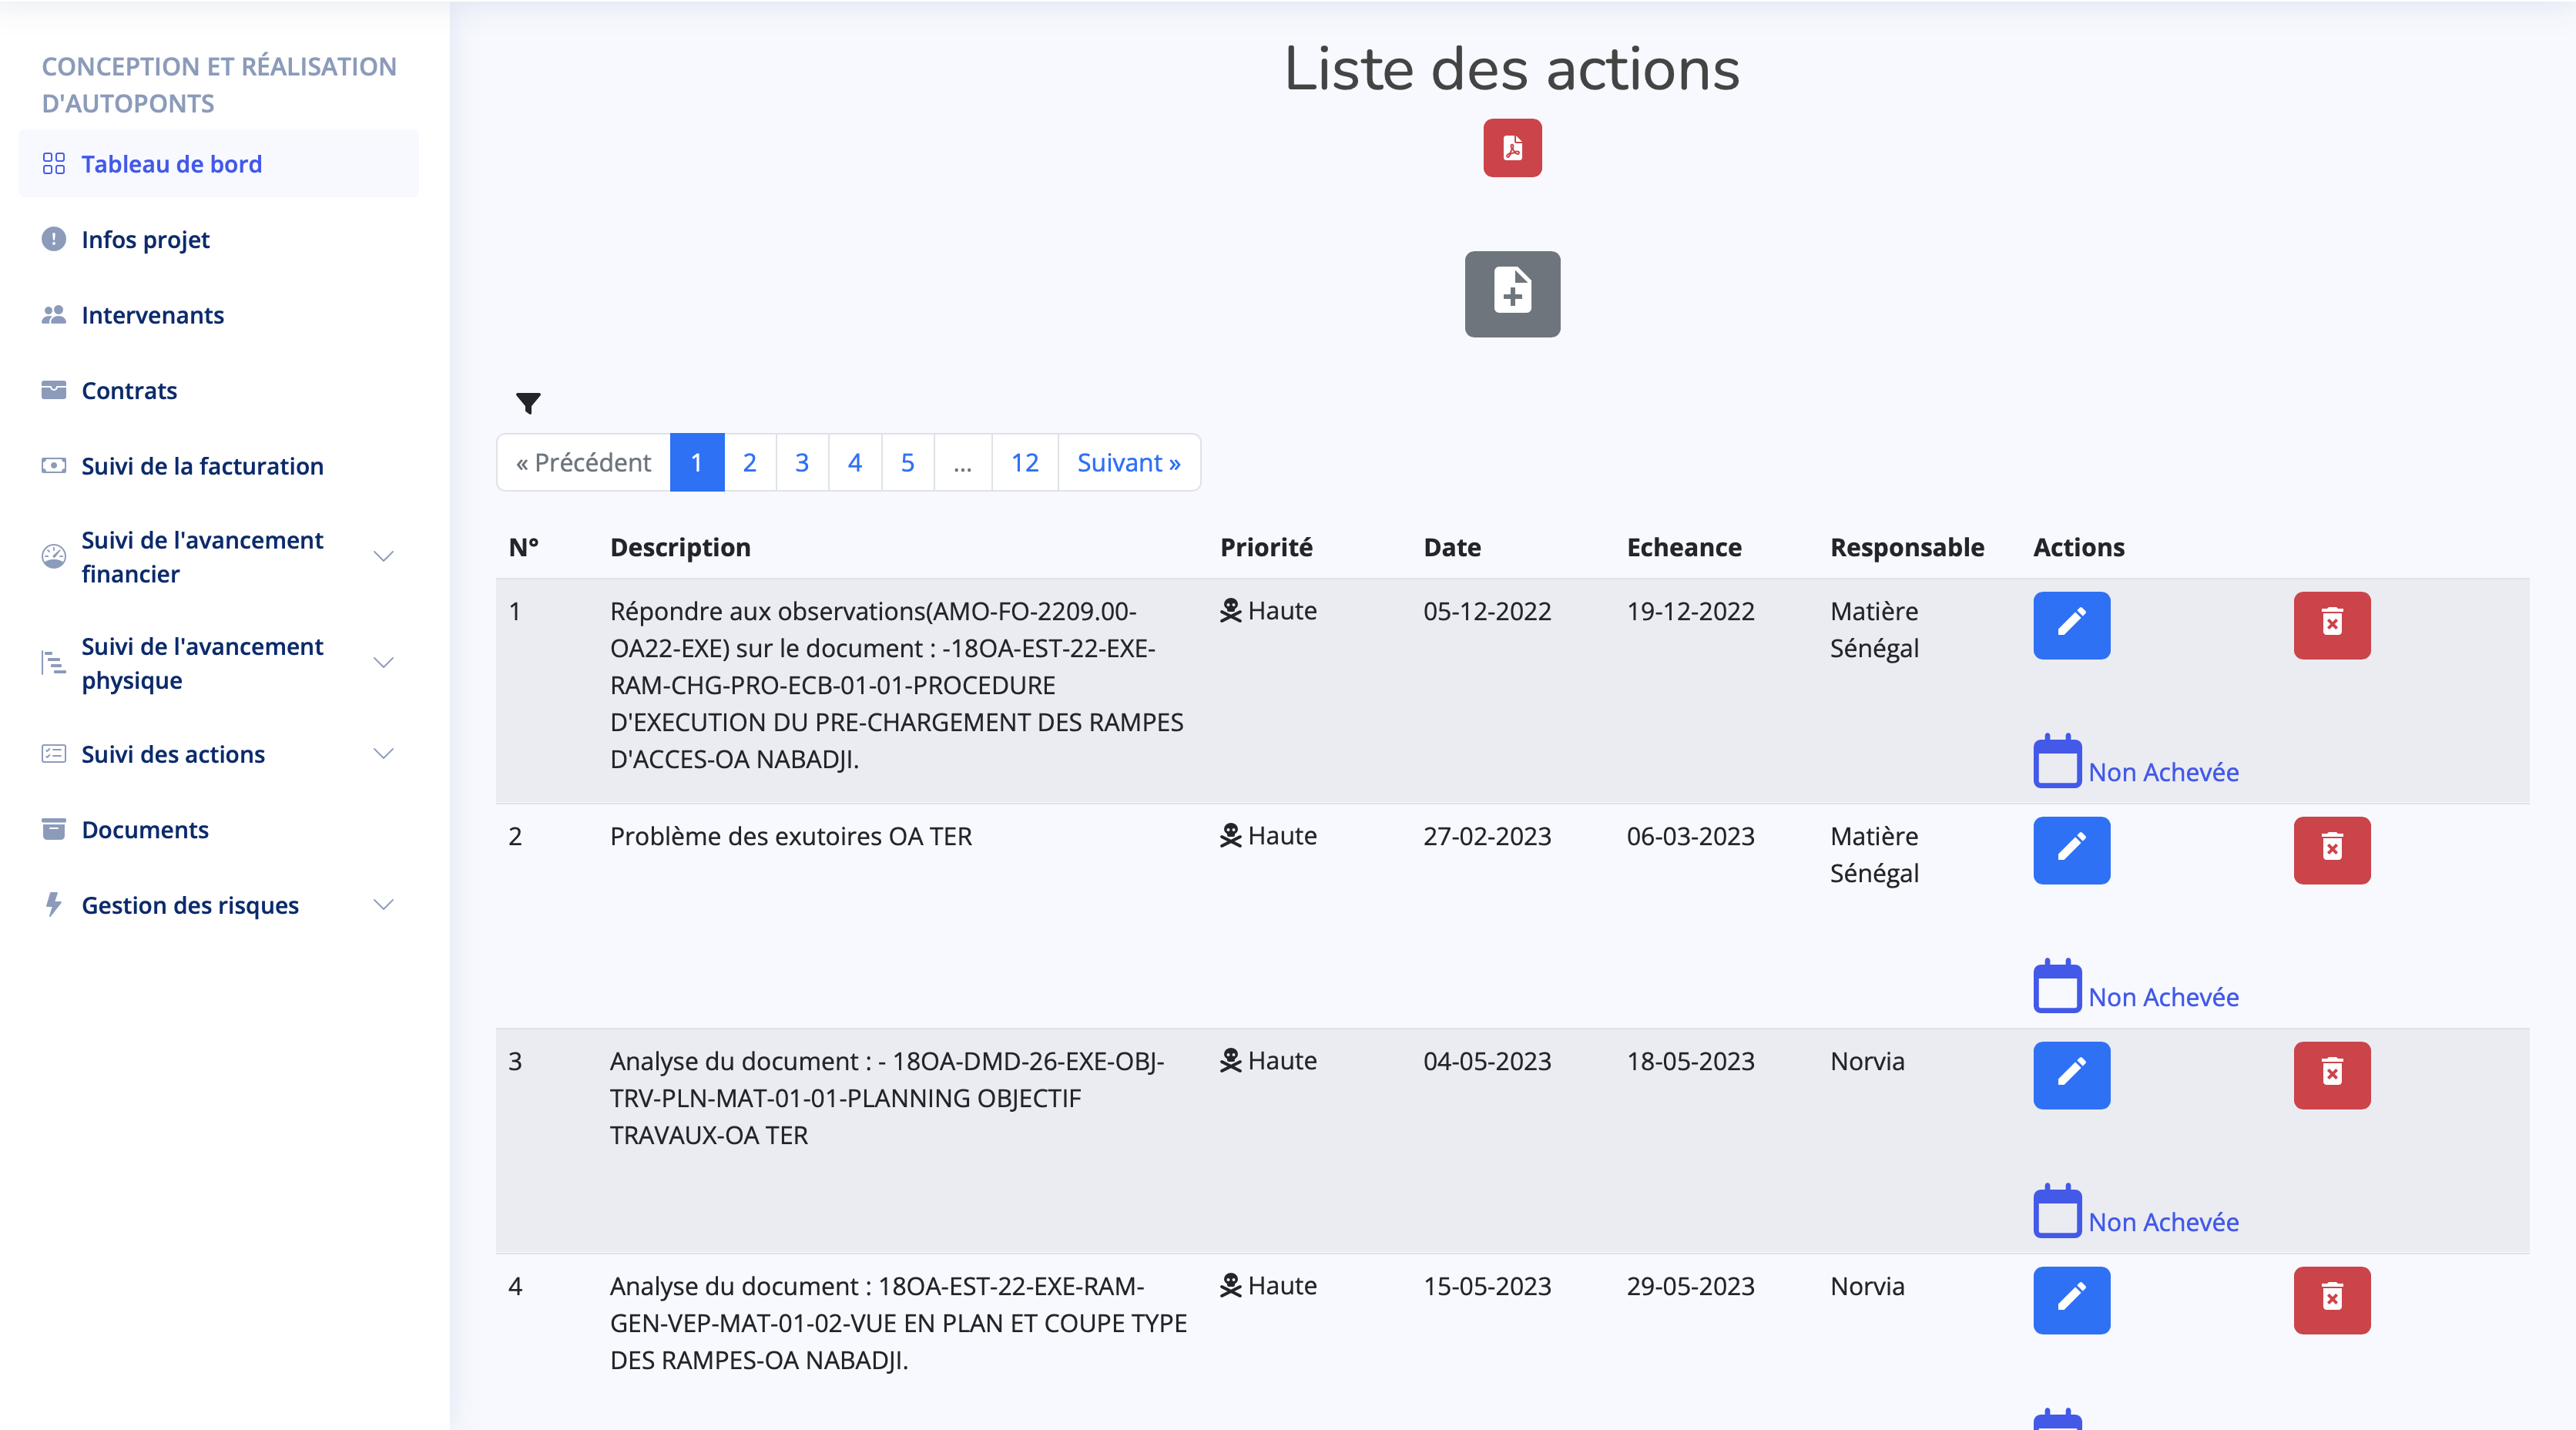Click the Norvia cell dated 04-05-2023

1867,1061
